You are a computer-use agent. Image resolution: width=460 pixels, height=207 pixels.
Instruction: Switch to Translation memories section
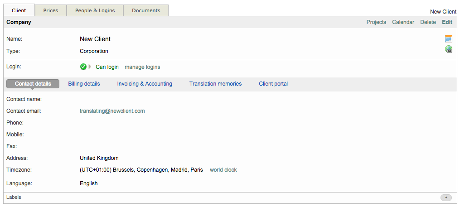pos(215,84)
